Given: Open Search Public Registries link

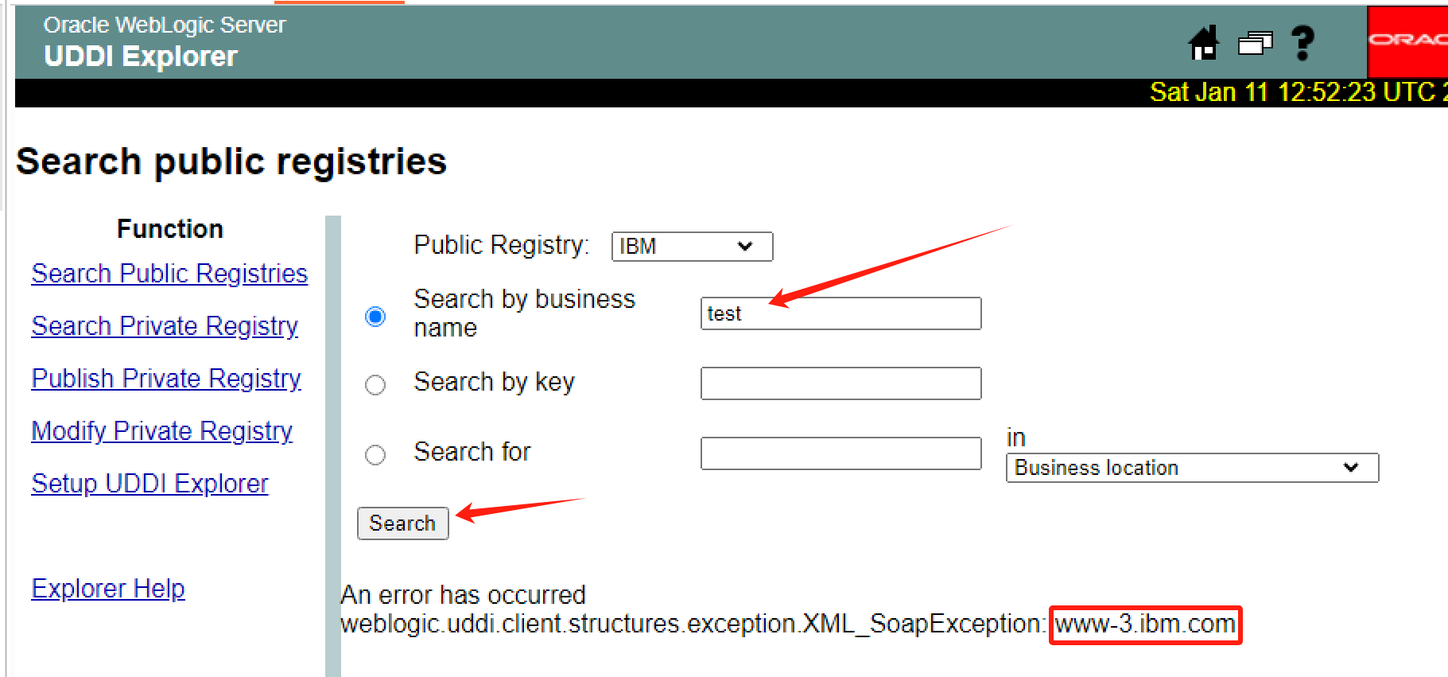Looking at the screenshot, I should pos(169,274).
